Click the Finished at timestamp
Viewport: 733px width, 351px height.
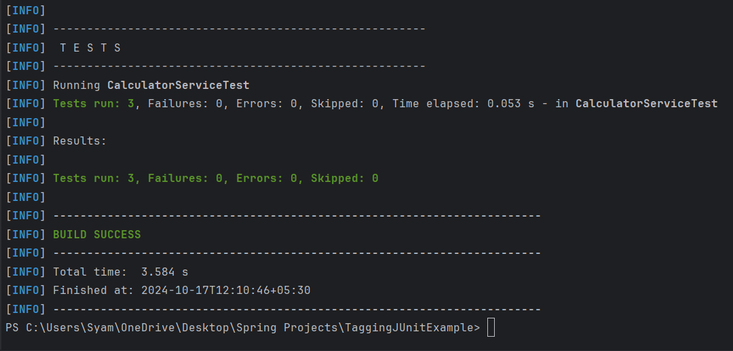pyautogui.click(x=225, y=290)
